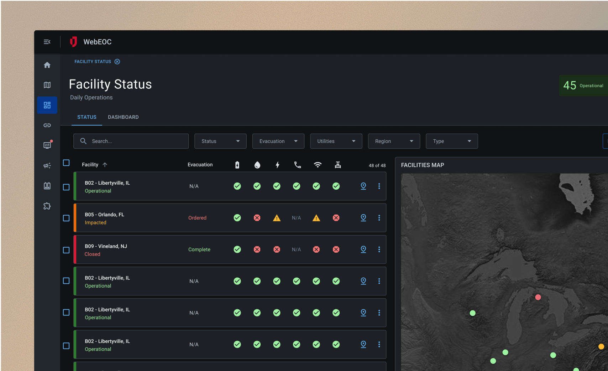Open the map icon in sidebar
Image resolution: width=608 pixels, height=371 pixels.
pyautogui.click(x=47, y=85)
